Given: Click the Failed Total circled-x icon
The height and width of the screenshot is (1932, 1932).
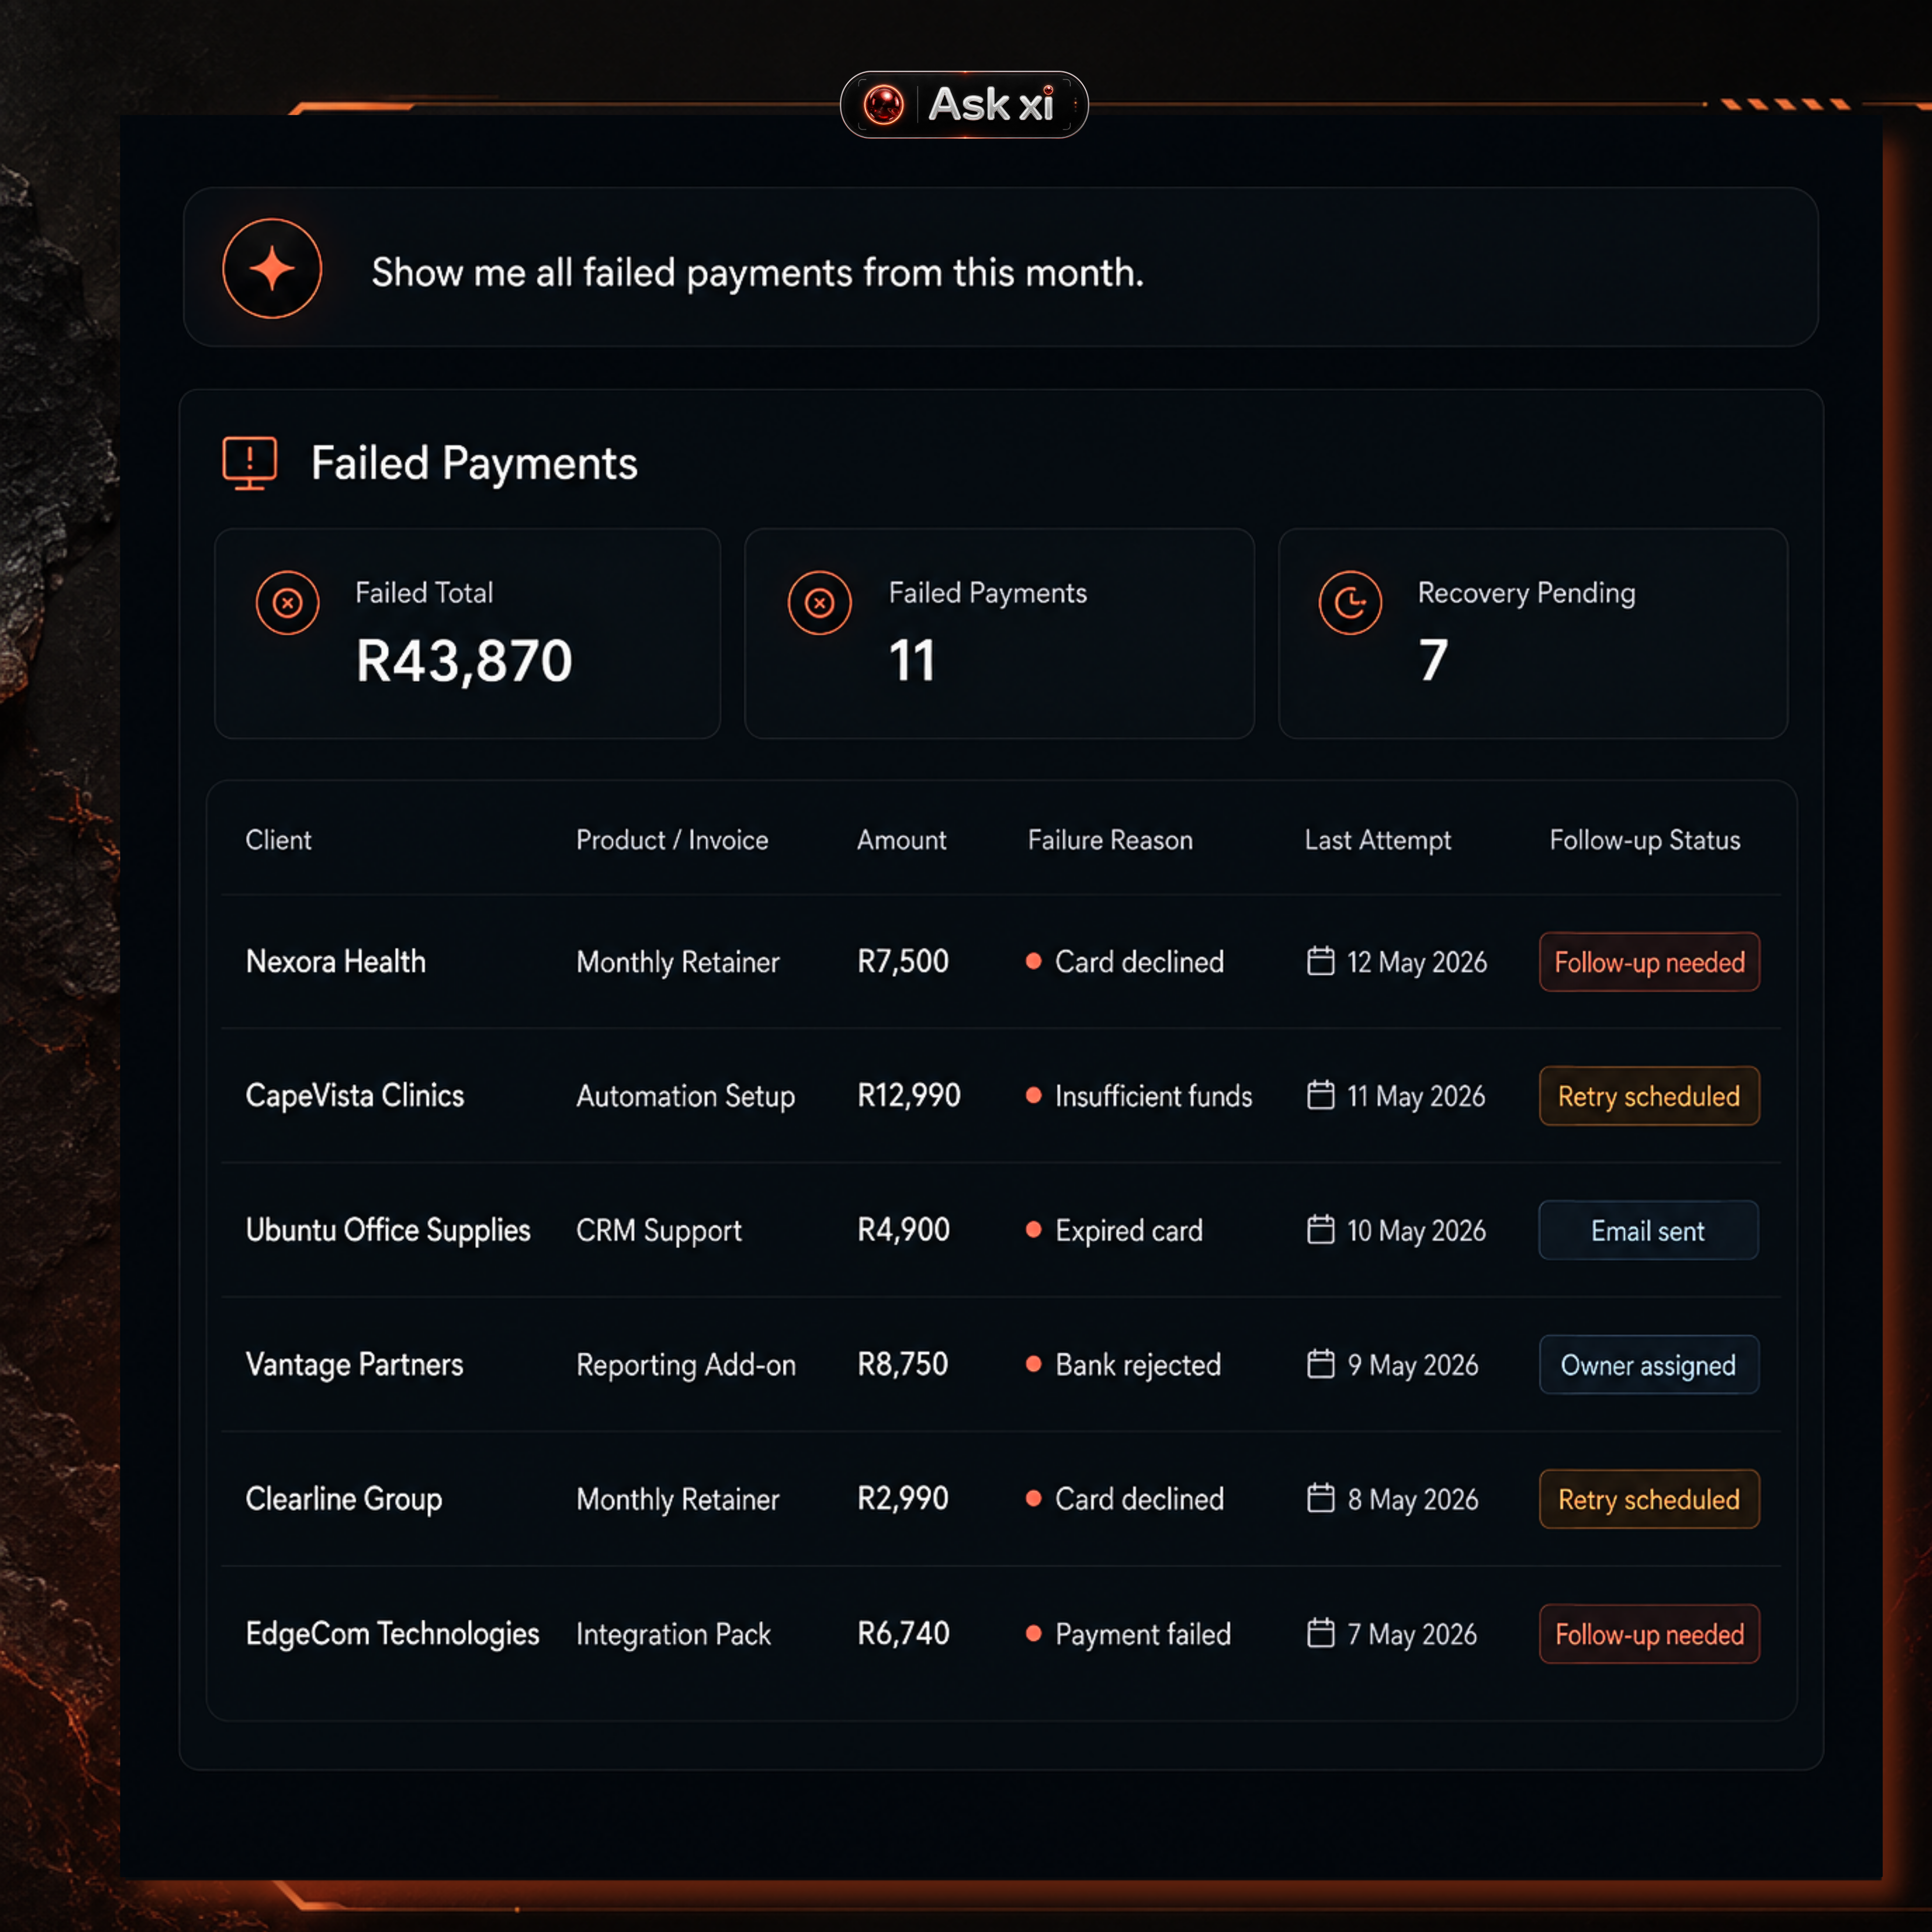Looking at the screenshot, I should 287,603.
